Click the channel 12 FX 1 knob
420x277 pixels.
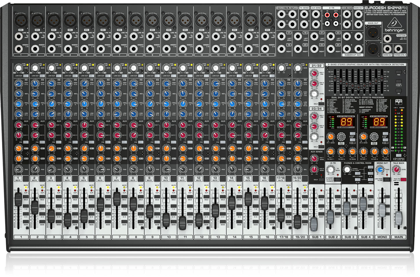coord(199,149)
